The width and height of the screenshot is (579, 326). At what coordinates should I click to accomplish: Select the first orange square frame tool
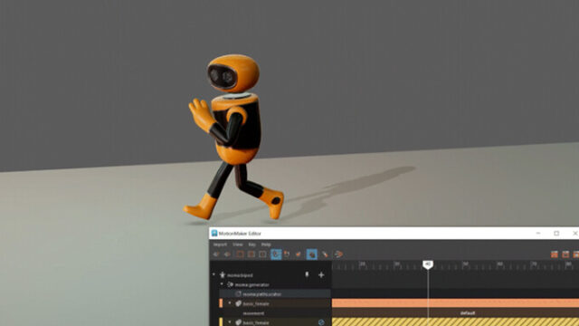pos(240,254)
